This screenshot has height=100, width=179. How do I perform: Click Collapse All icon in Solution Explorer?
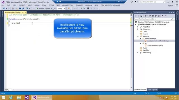[x=156, y=16]
